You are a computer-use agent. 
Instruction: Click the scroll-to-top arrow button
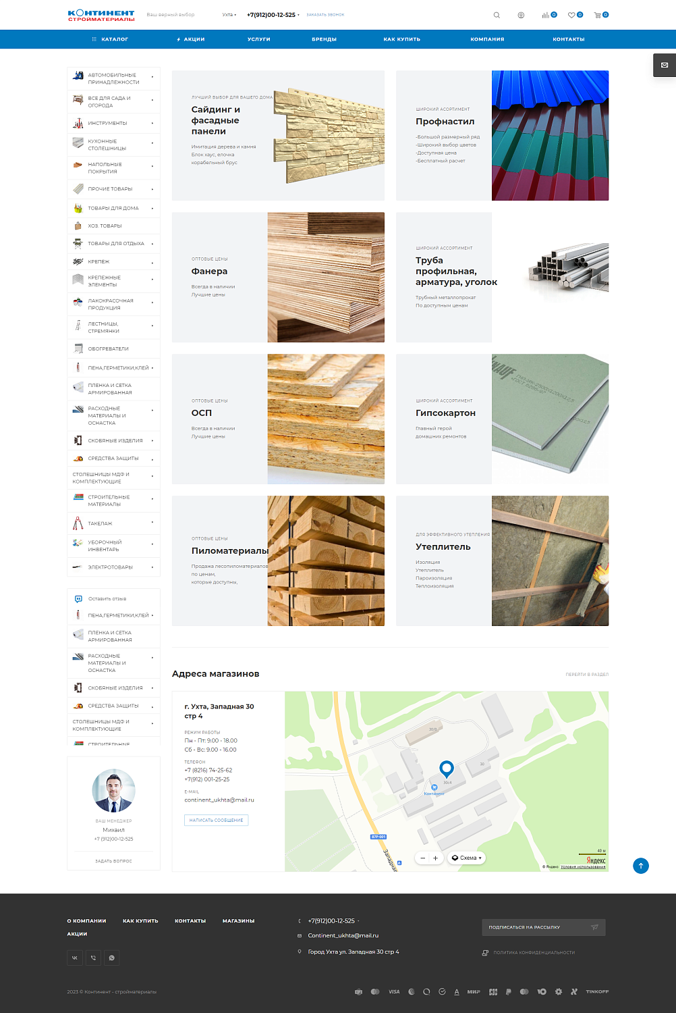pyautogui.click(x=641, y=866)
